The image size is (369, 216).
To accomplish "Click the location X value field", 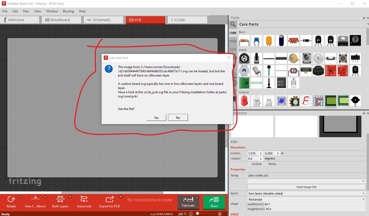I will [253, 153].
